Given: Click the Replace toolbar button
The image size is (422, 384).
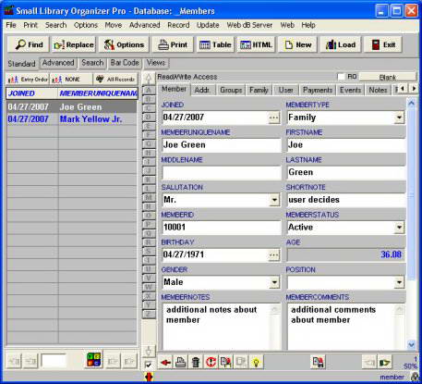Looking at the screenshot, I should (74, 45).
